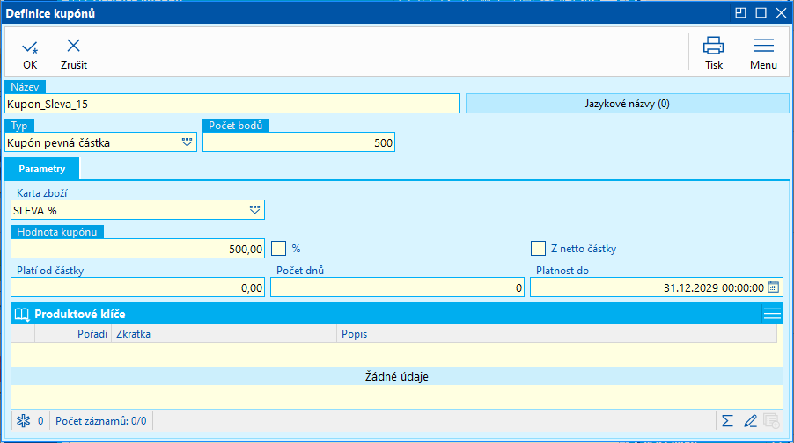Click the window restore-to-tab icon
794x443 pixels.
[740, 13]
